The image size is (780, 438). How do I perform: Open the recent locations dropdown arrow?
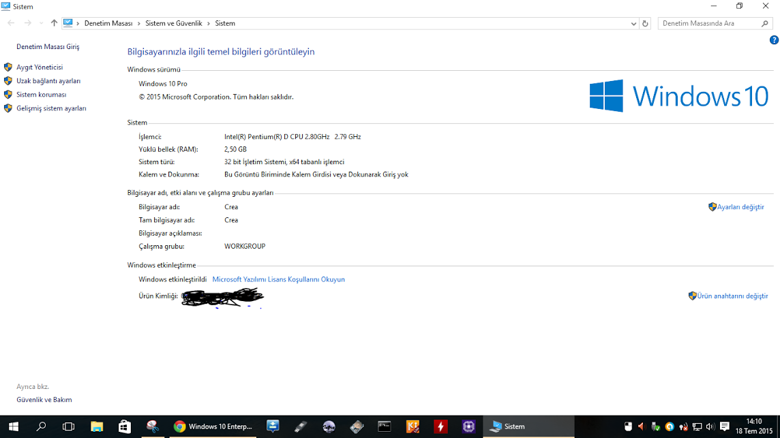coord(42,23)
